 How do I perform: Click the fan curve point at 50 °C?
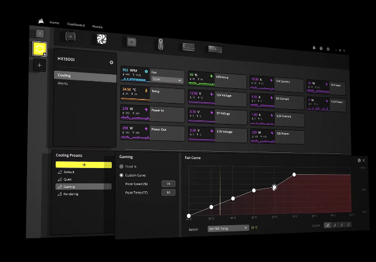254,190
